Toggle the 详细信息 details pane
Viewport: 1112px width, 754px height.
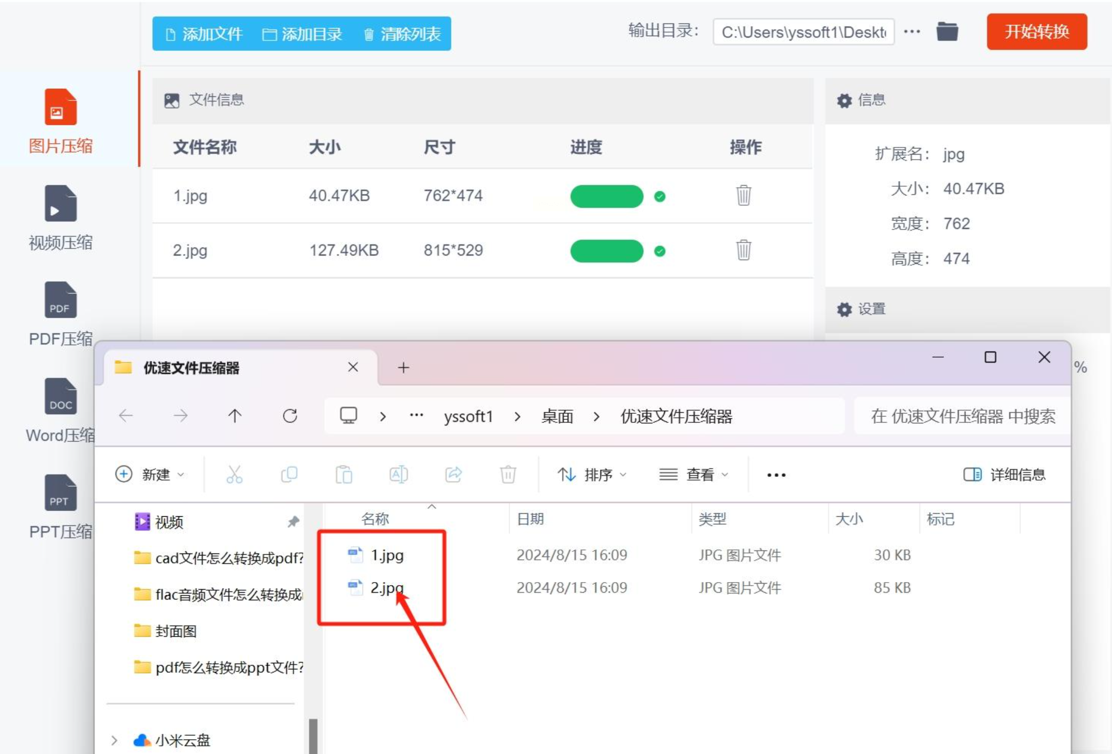point(1004,475)
